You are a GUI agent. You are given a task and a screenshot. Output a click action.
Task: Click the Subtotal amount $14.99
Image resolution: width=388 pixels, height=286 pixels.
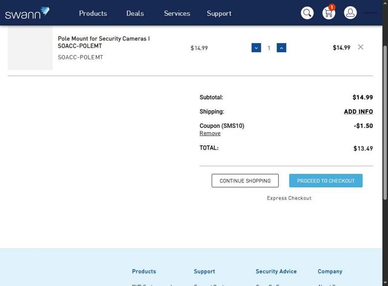pyautogui.click(x=363, y=97)
